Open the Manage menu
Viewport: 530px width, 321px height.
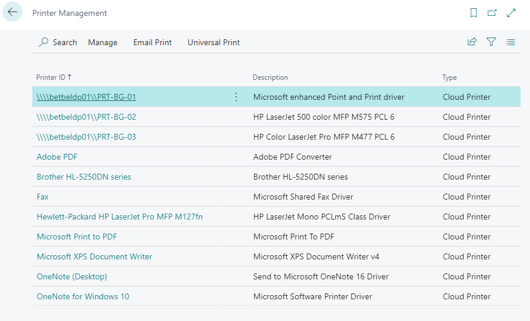pyautogui.click(x=103, y=43)
